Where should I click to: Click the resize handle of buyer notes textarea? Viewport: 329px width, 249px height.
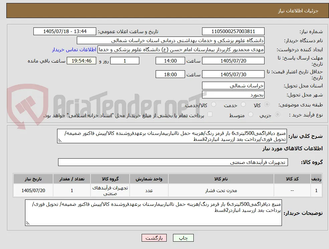click(x=27, y=223)
